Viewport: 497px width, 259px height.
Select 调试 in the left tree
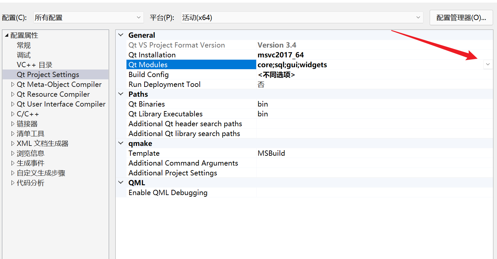(x=23, y=55)
